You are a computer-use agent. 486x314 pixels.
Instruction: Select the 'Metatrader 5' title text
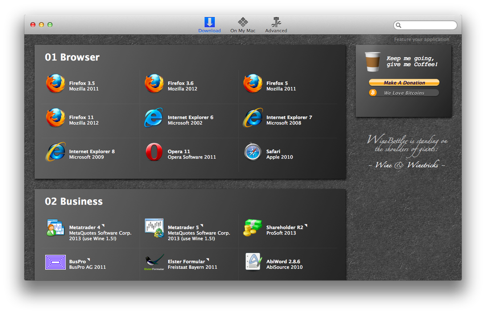(x=183, y=227)
